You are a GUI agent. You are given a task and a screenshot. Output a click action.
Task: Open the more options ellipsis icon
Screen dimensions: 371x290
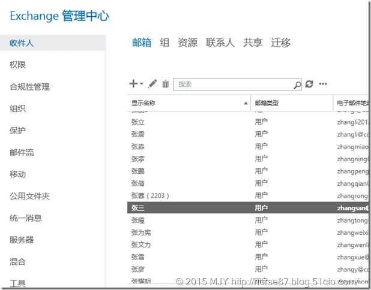click(323, 84)
